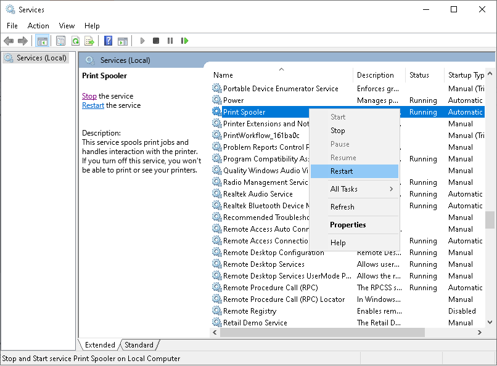Toggle the Show/Hide Console Tree toolbar icon
Viewport: 497px width, 366px height.
tap(42, 41)
